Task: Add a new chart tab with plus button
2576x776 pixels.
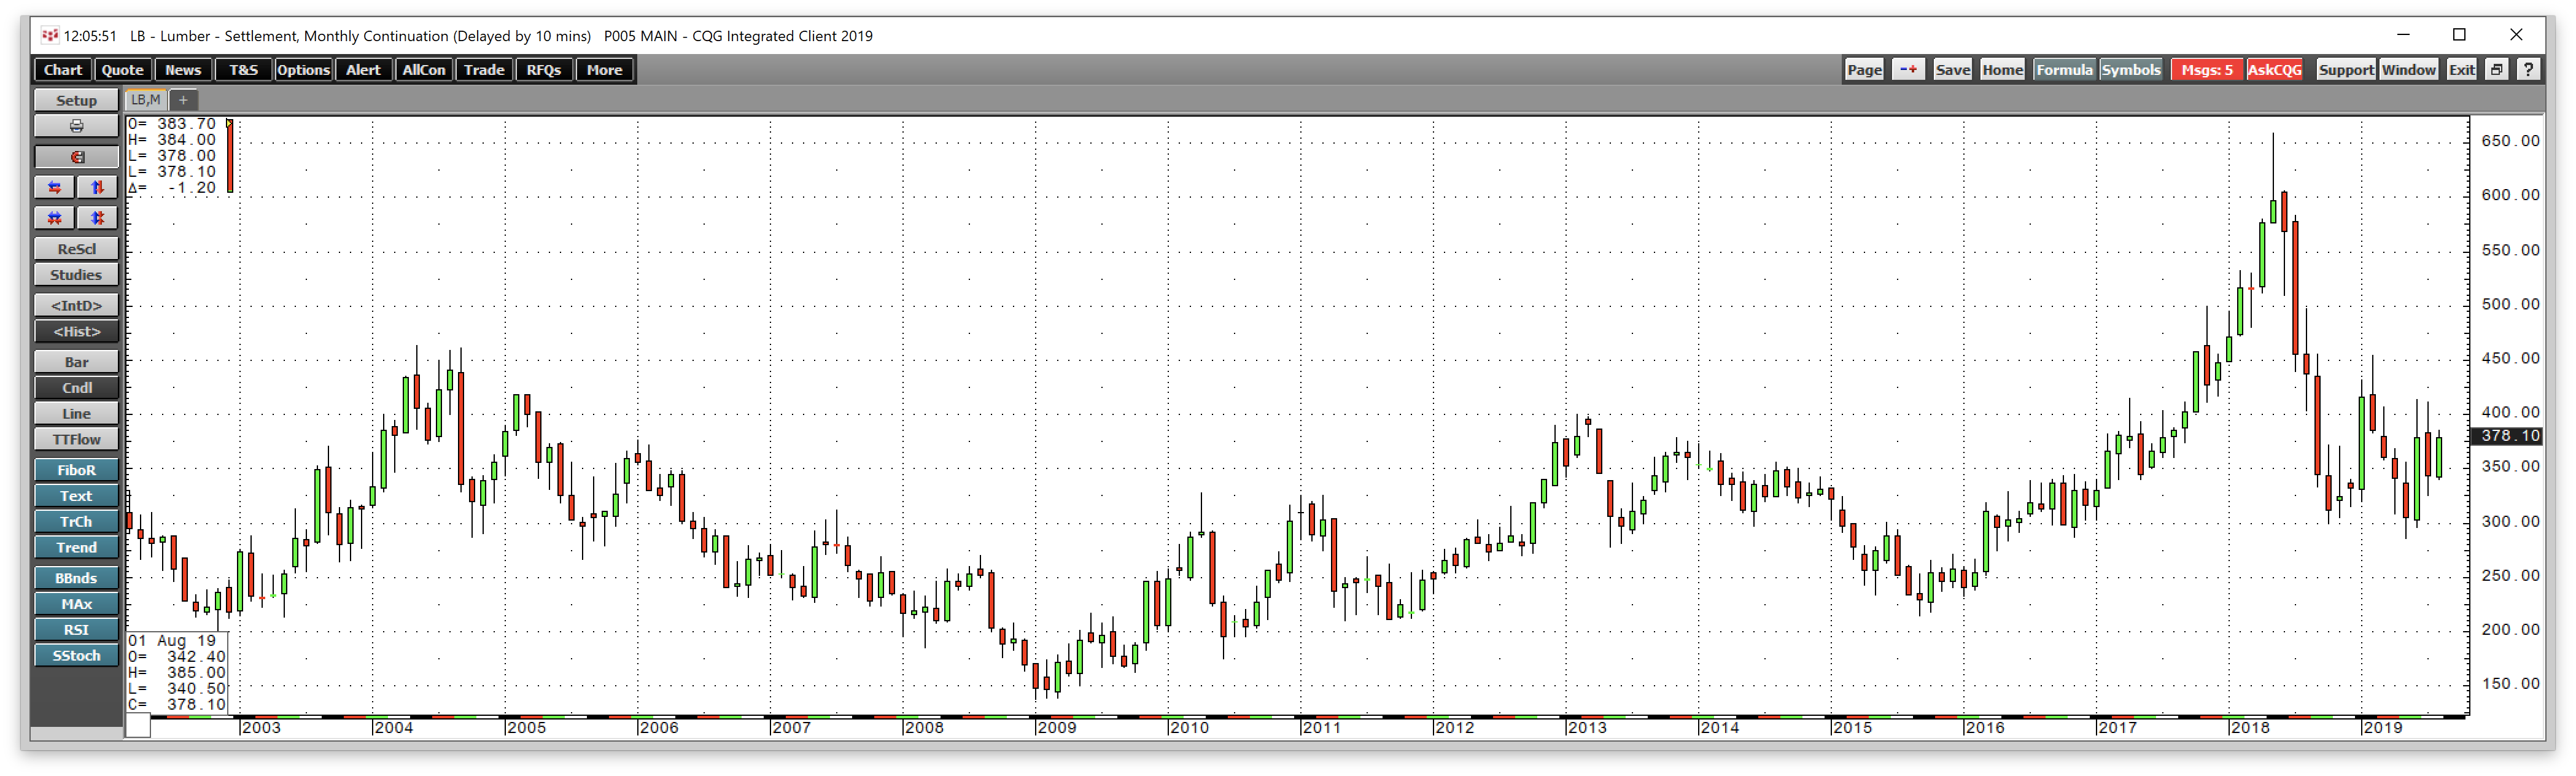Action: pyautogui.click(x=183, y=100)
